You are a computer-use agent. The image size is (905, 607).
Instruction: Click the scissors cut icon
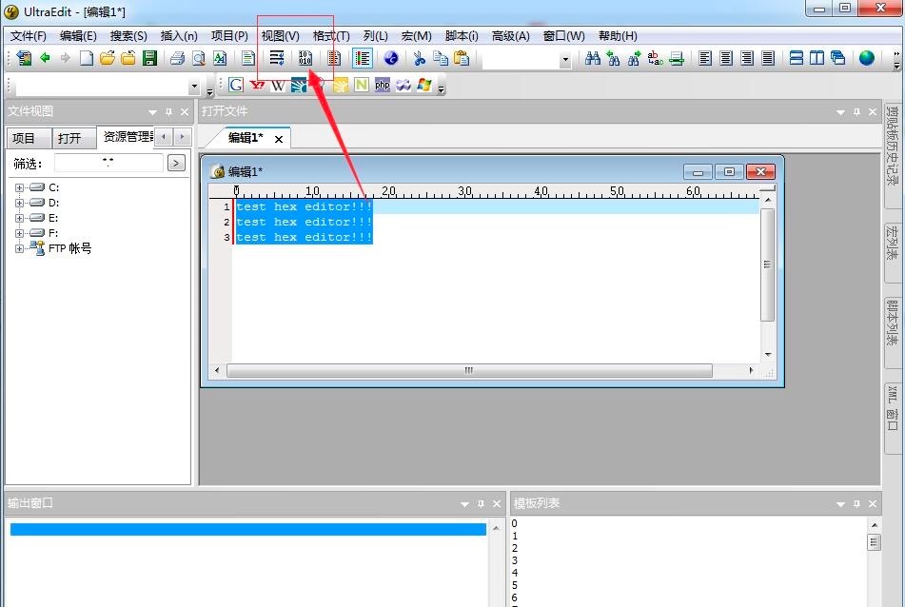pyautogui.click(x=419, y=58)
